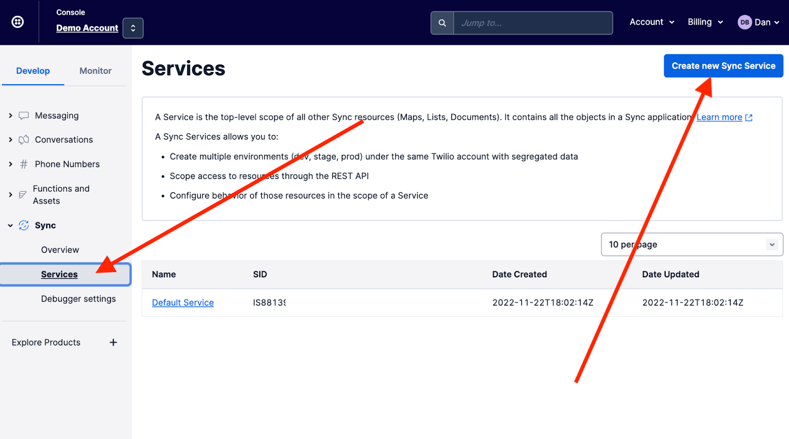Open the account switcher next to Demo Account

[x=133, y=28]
